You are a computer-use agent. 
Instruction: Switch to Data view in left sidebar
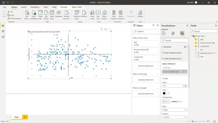point(3,31)
